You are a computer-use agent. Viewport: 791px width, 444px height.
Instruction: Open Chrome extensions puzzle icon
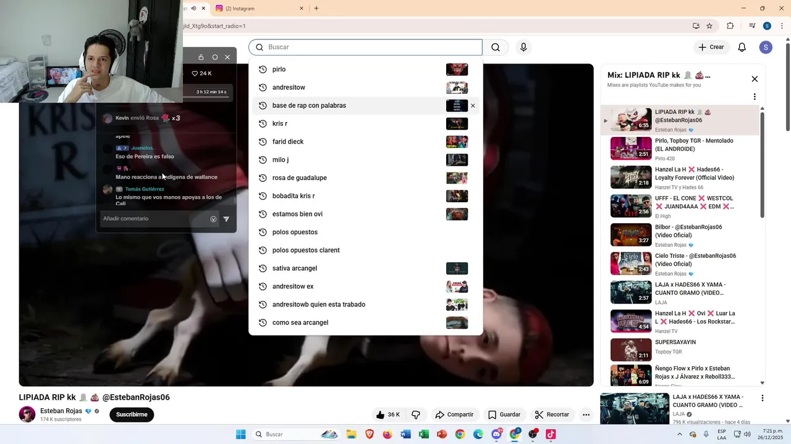[x=730, y=26]
